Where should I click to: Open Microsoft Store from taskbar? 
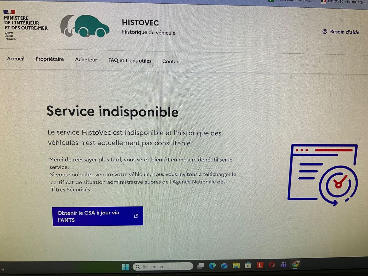click(x=248, y=265)
